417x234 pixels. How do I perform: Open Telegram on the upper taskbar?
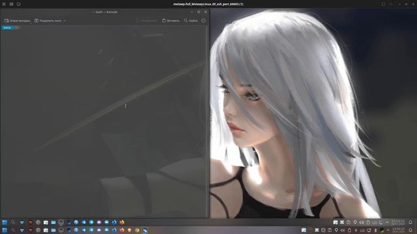91,222
